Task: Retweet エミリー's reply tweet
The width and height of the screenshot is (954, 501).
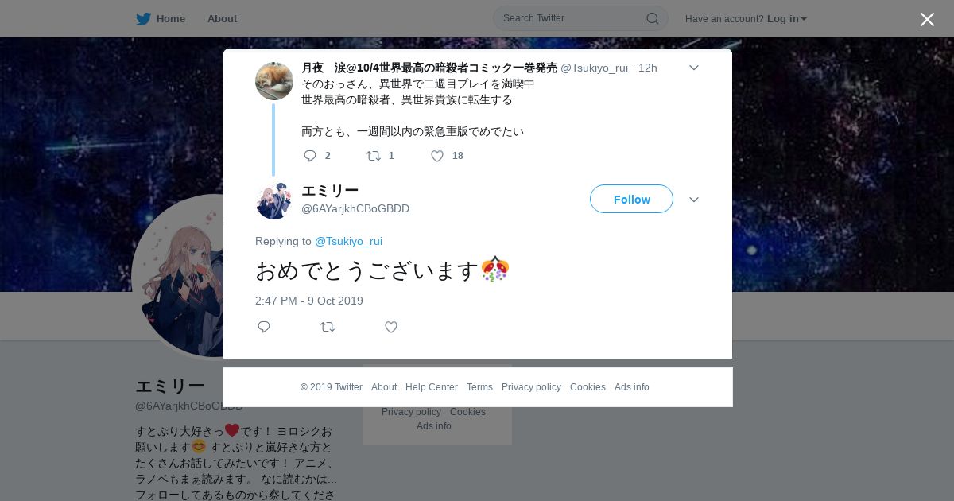Action: point(328,327)
